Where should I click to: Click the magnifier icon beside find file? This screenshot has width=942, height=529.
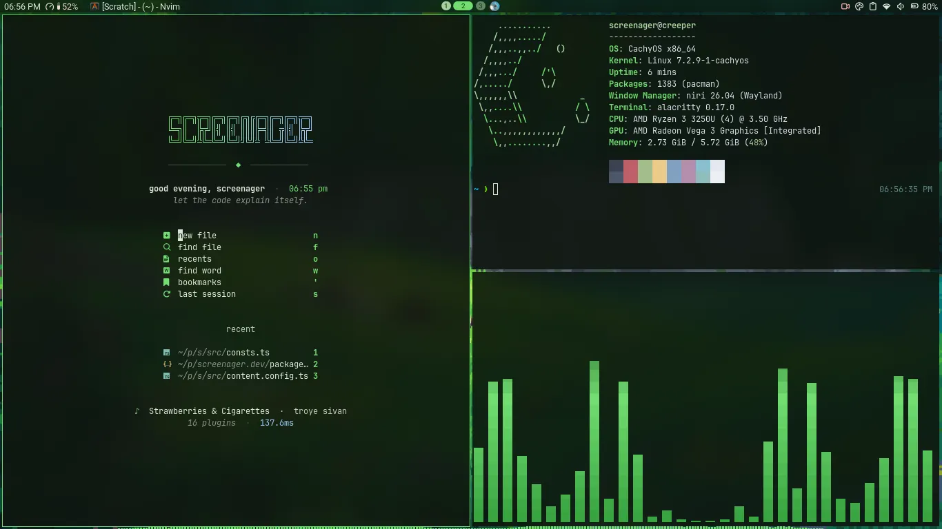(x=166, y=247)
